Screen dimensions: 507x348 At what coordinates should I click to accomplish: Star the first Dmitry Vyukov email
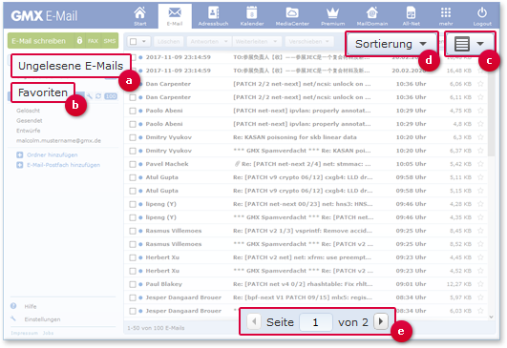tap(480, 137)
